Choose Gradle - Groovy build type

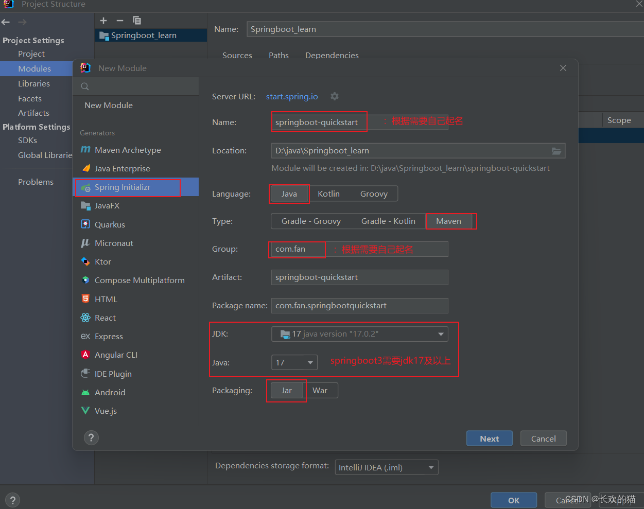tap(311, 221)
